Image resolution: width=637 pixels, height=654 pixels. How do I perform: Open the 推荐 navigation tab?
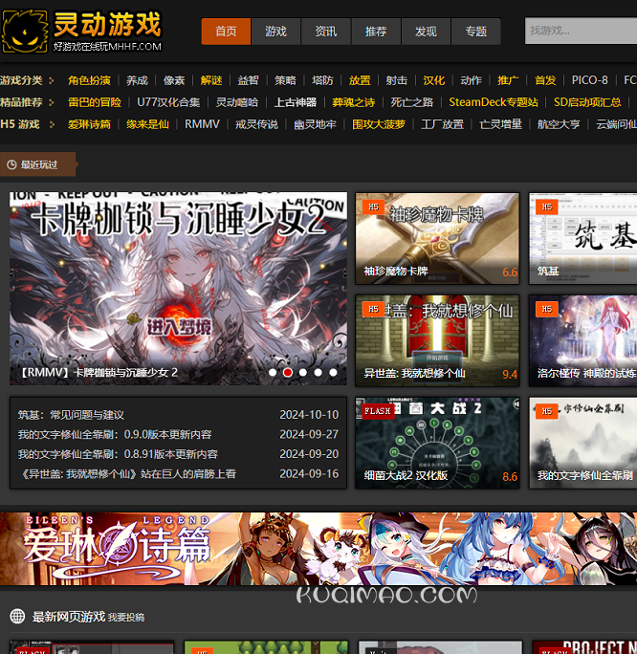click(376, 32)
